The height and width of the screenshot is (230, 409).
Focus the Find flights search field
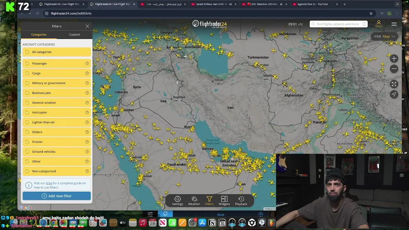click(338, 24)
